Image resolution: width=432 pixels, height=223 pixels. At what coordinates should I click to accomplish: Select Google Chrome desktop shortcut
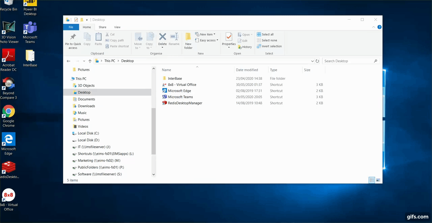(x=8, y=116)
